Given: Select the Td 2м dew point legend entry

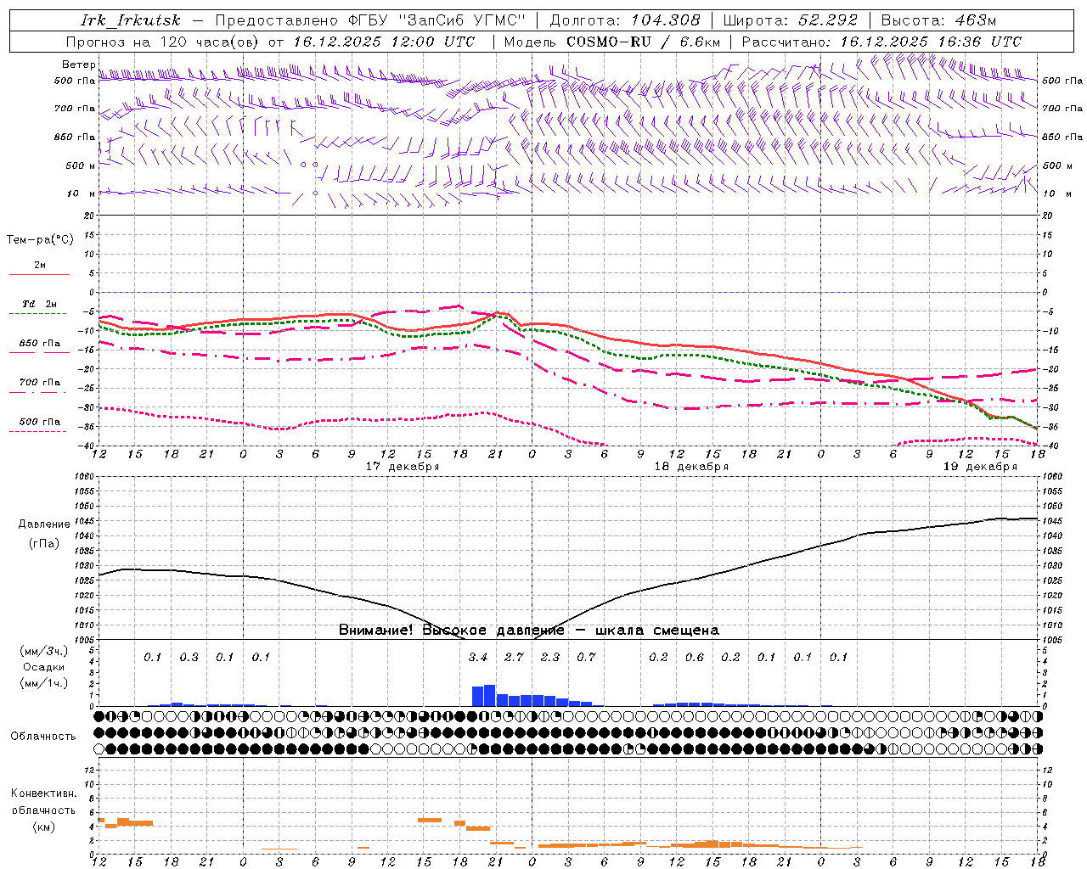Looking at the screenshot, I should (39, 308).
